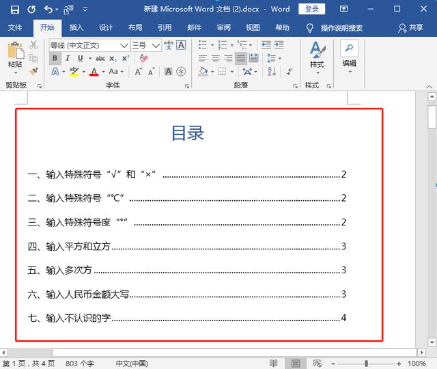Open Paragraph dialog launcher in 段落 group
The height and width of the screenshot is (369, 437).
pos(296,86)
